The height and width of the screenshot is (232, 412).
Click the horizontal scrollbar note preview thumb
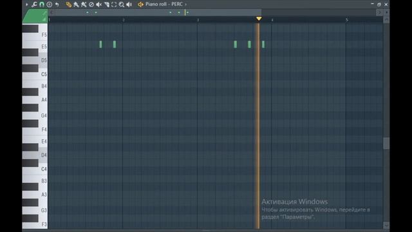(x=158, y=12)
